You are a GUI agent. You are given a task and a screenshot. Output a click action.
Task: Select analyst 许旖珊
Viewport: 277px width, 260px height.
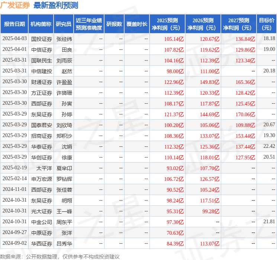tap(64, 93)
